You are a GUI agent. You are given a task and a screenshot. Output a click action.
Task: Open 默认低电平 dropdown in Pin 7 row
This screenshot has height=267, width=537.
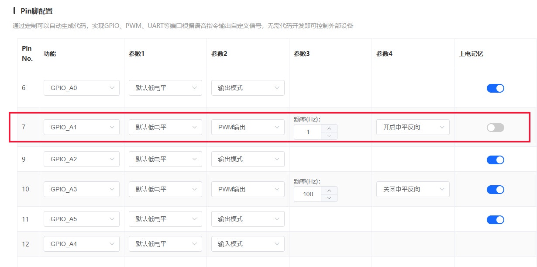(165, 127)
